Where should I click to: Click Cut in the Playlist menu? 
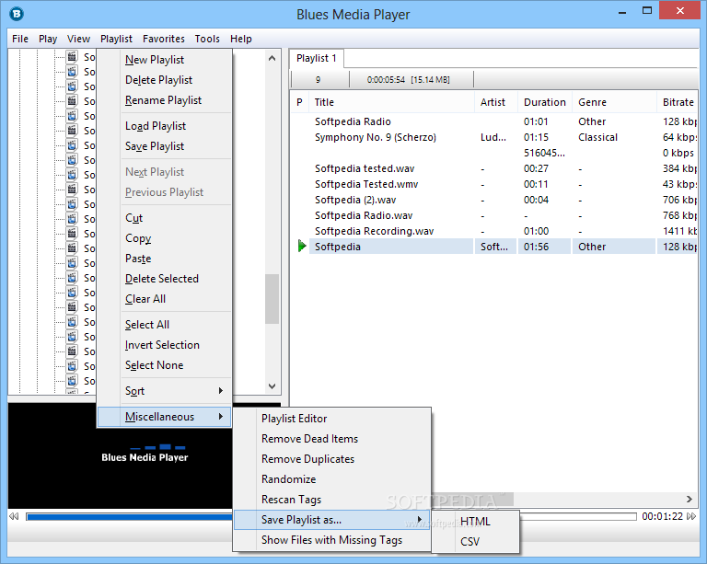[165, 217]
